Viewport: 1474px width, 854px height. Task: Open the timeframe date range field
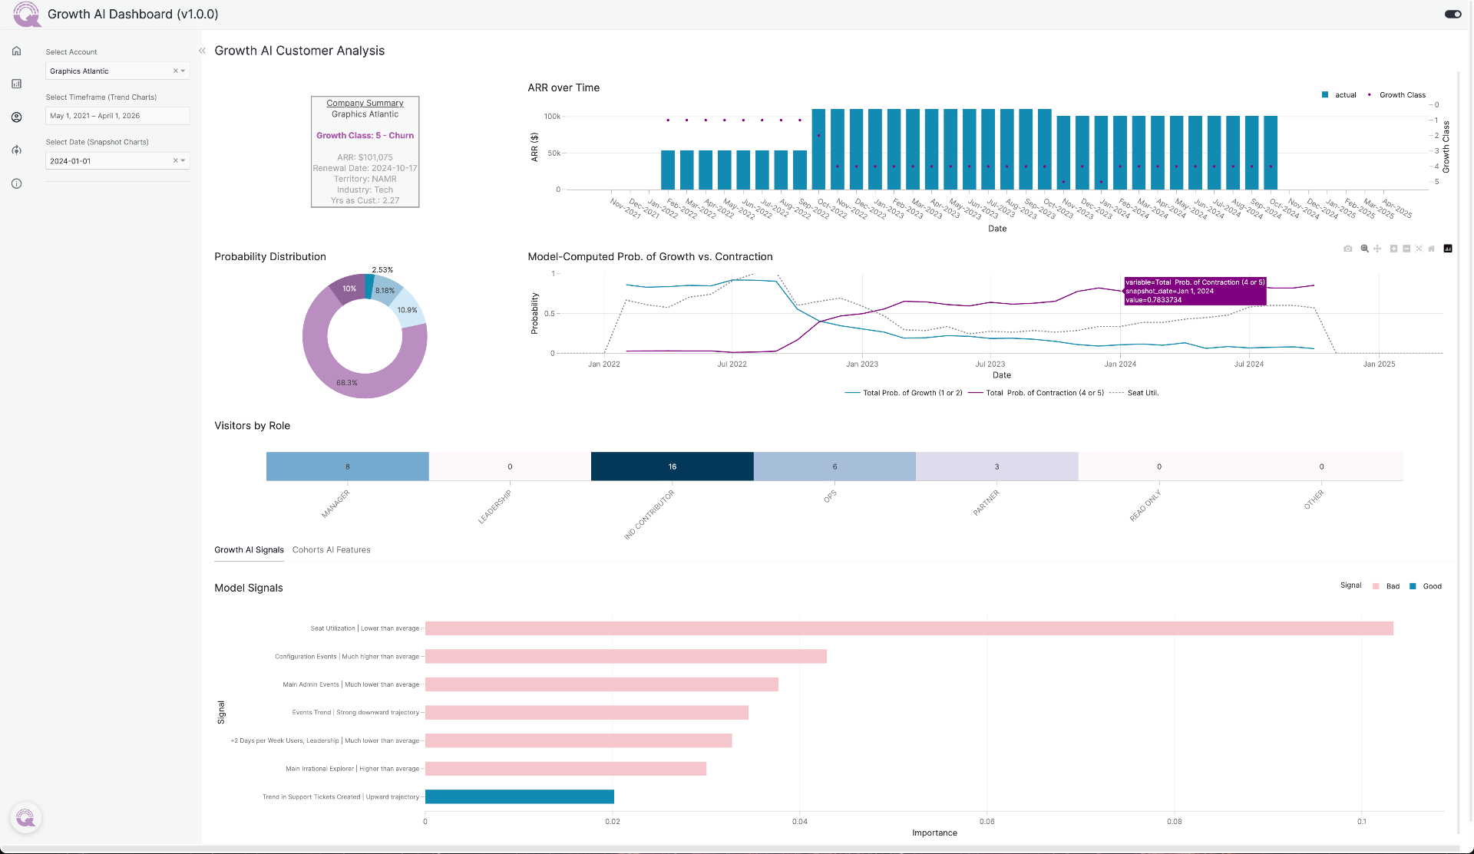pos(117,116)
